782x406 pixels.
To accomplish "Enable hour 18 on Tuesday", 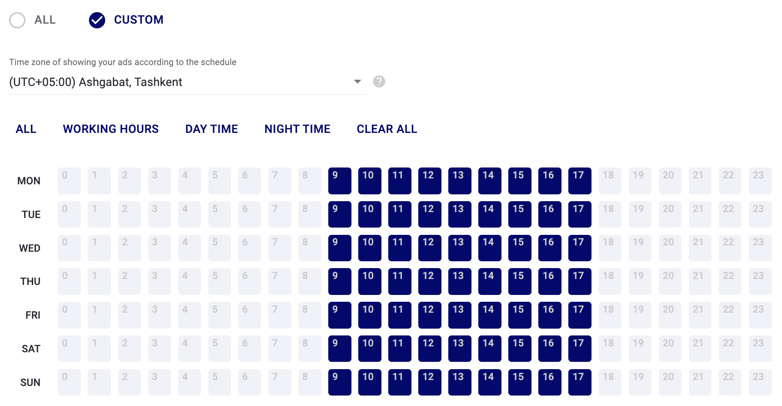I will pyautogui.click(x=610, y=214).
